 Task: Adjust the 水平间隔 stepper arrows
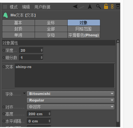pos(49,121)
